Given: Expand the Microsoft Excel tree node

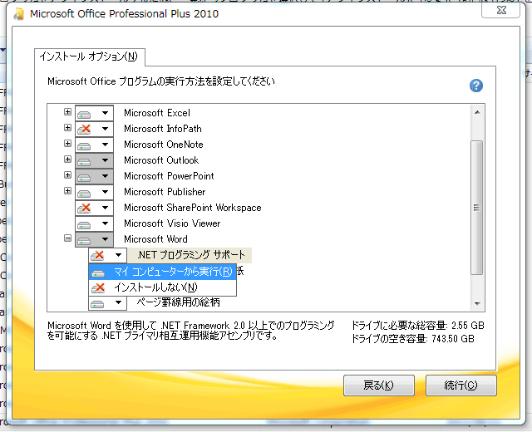Looking at the screenshot, I should tap(67, 112).
